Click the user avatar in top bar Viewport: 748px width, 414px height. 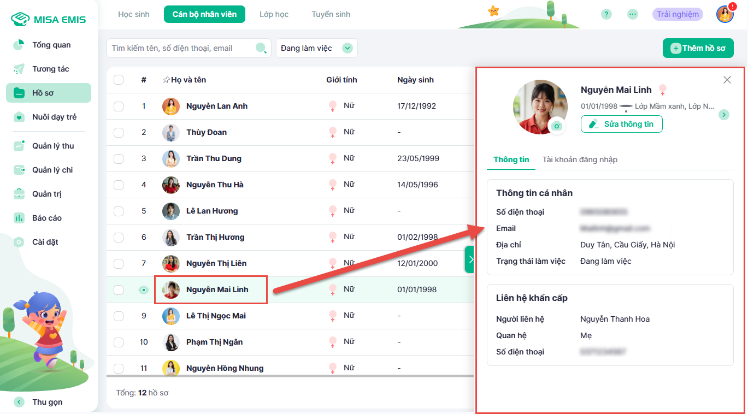pos(725,14)
